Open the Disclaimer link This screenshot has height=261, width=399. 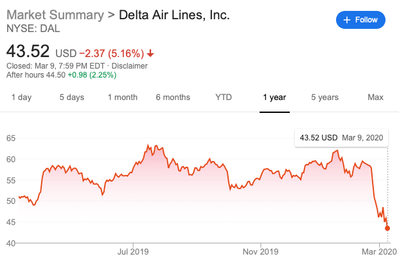tap(131, 65)
